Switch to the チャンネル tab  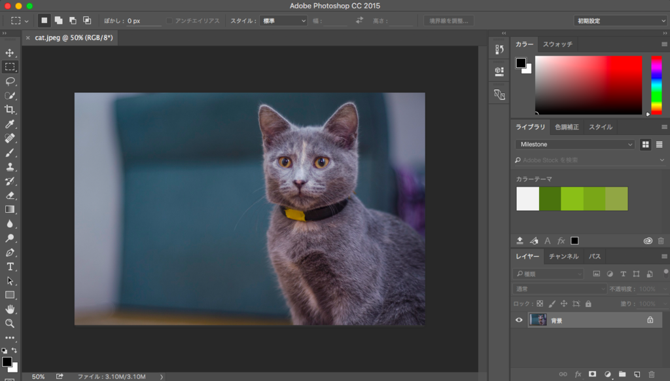[x=563, y=257]
